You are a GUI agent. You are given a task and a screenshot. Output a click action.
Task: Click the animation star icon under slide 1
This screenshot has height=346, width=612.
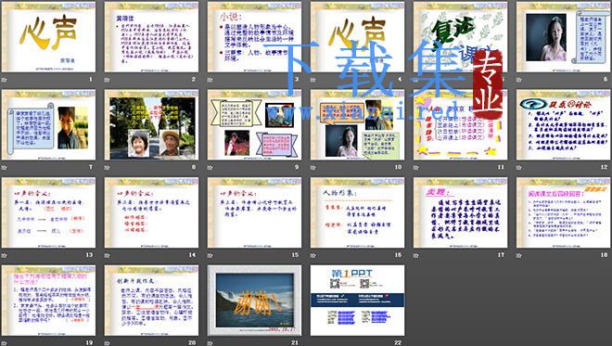point(5,80)
